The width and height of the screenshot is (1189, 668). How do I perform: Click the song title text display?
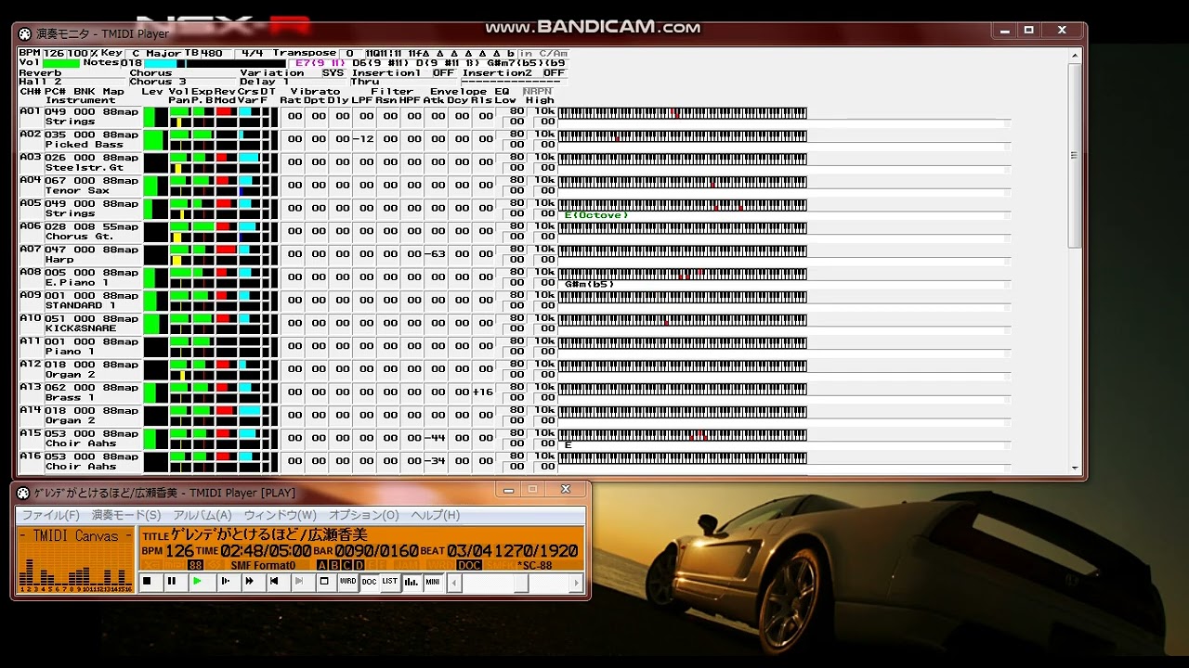269,535
